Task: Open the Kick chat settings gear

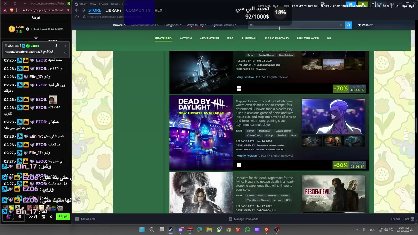Action: coord(51,217)
